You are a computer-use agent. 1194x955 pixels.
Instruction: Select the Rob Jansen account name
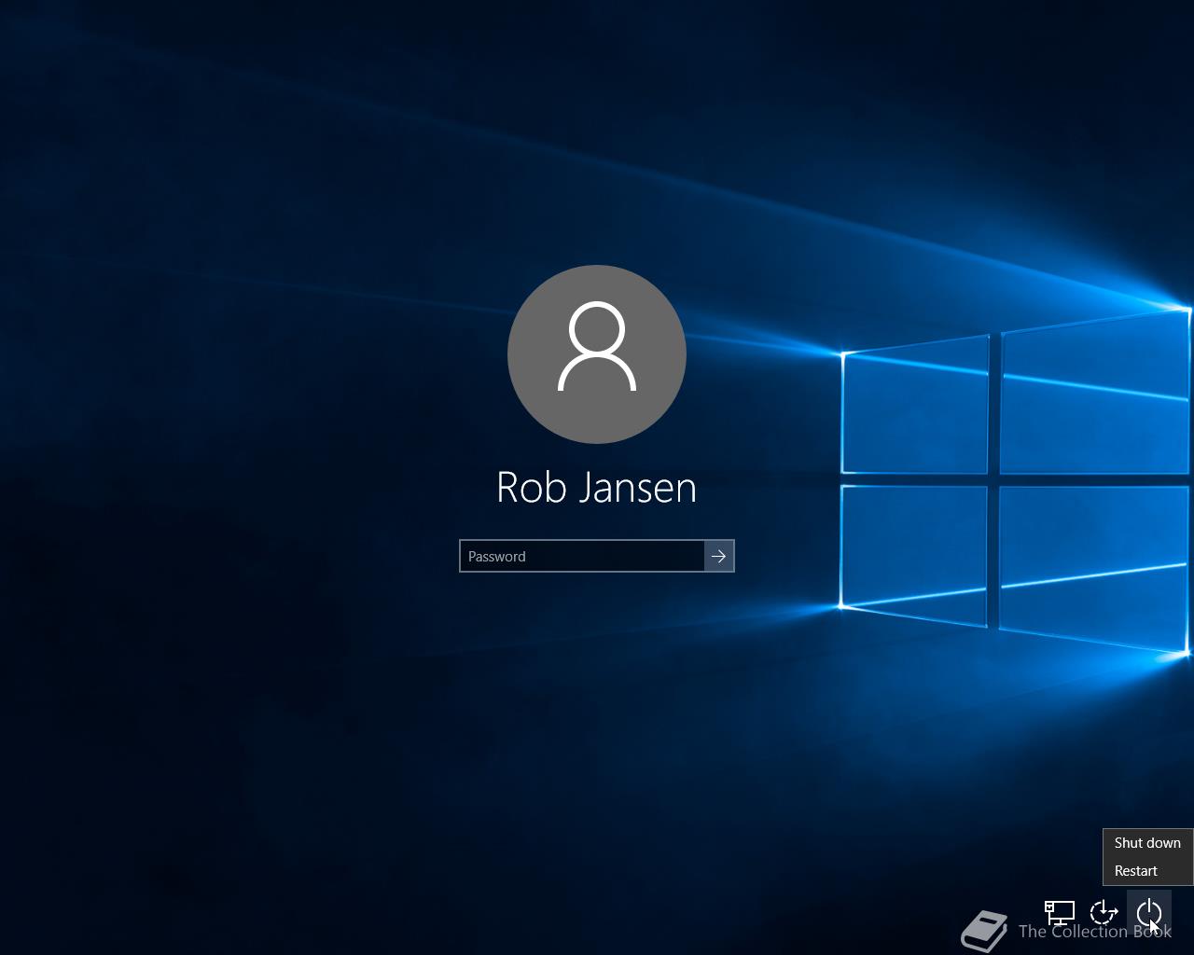click(x=597, y=487)
